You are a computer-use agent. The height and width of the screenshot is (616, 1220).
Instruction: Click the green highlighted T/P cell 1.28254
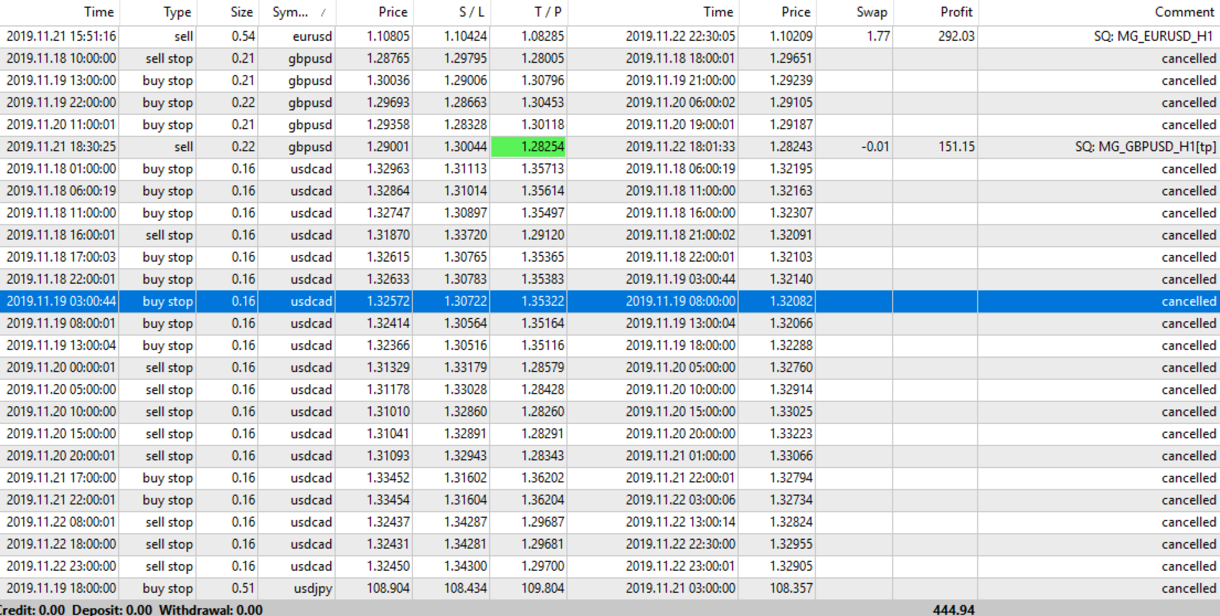(x=528, y=147)
